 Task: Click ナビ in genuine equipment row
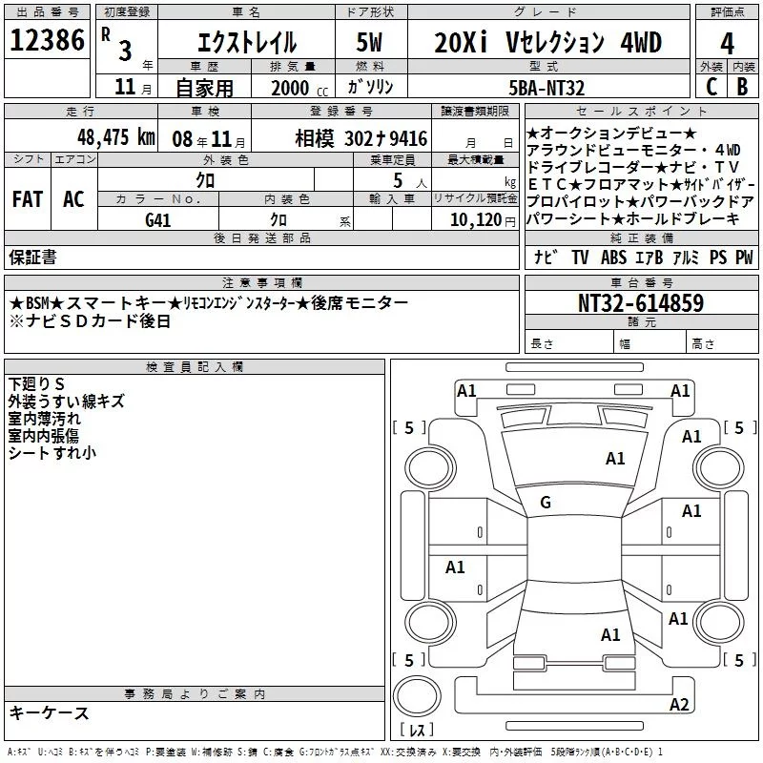(x=545, y=257)
